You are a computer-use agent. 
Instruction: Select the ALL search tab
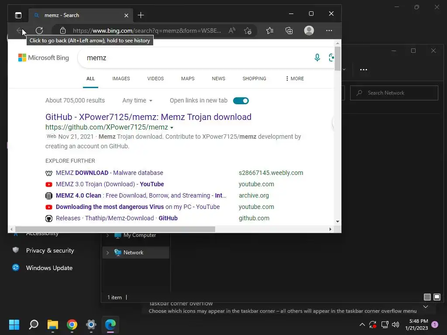(x=90, y=79)
